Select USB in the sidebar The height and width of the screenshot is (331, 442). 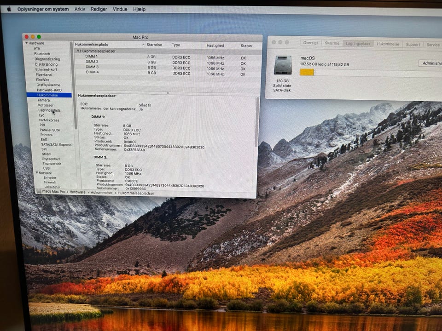point(46,168)
